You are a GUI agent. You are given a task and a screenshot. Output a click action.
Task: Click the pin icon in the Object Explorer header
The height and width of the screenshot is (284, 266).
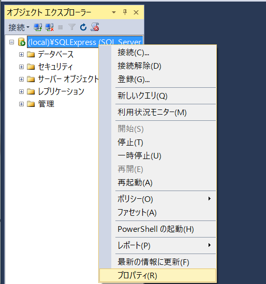coord(125,12)
